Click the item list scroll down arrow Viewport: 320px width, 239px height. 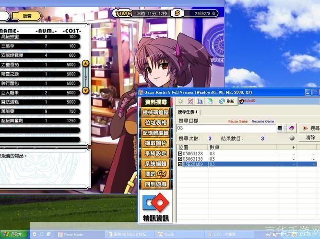coord(85,90)
